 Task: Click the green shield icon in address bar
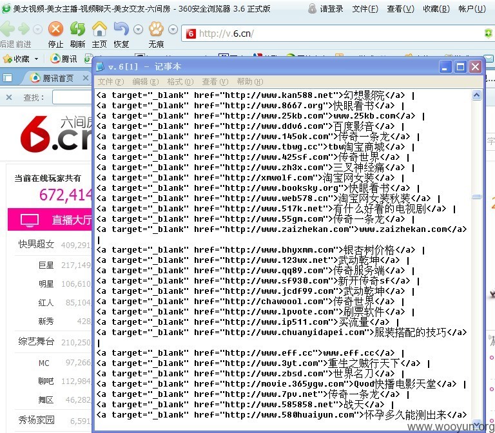[489, 34]
